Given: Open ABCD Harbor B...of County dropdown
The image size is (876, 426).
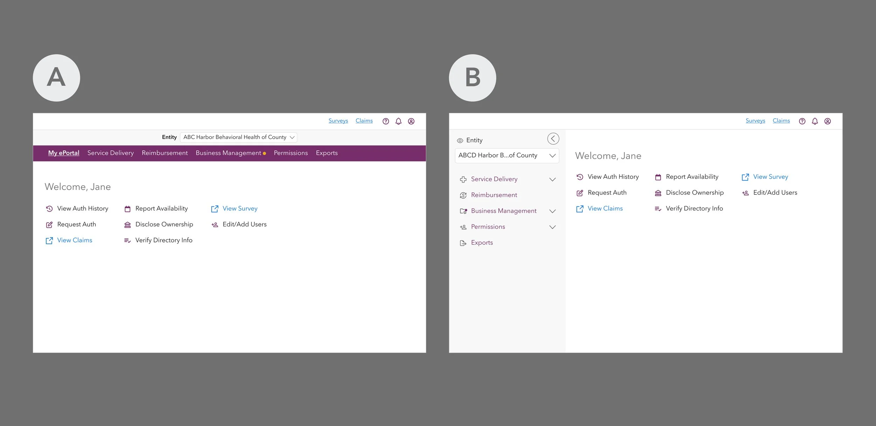Looking at the screenshot, I should (x=506, y=156).
